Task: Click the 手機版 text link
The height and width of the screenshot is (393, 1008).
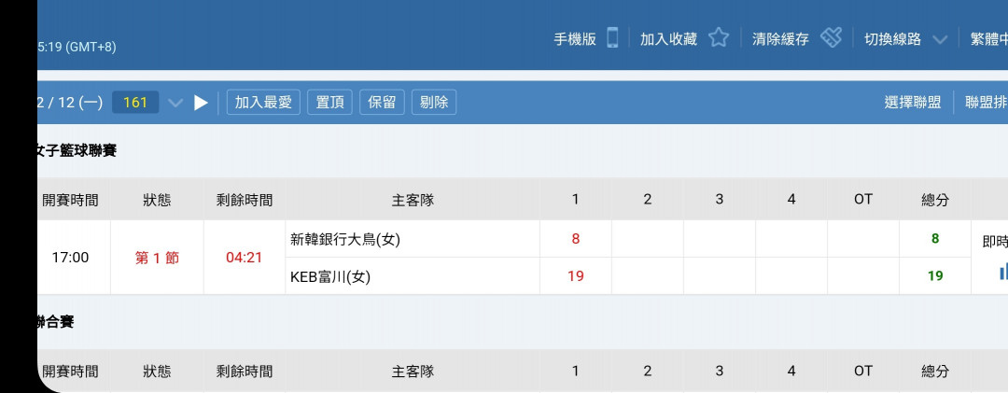Action: tap(575, 39)
